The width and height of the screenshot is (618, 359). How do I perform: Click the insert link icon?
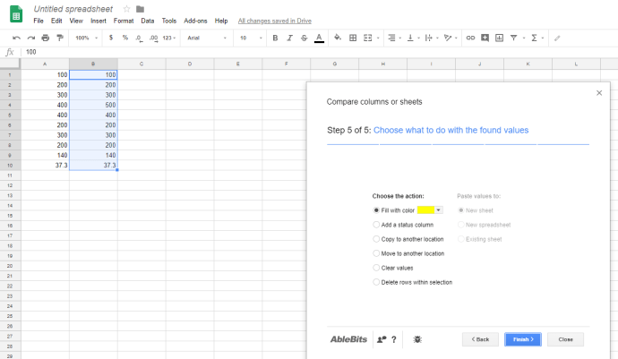[469, 38]
